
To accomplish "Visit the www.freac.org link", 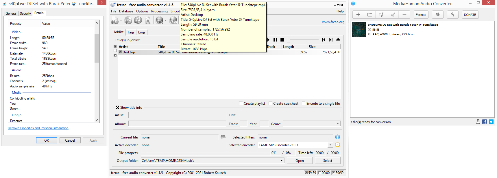I will 333,22.
